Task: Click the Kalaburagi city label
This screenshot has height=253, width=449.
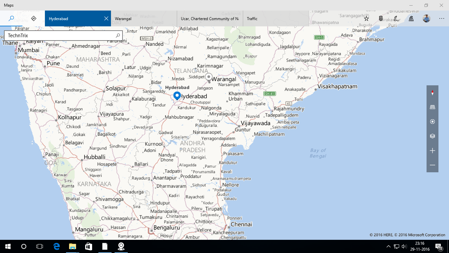Action: click(144, 99)
